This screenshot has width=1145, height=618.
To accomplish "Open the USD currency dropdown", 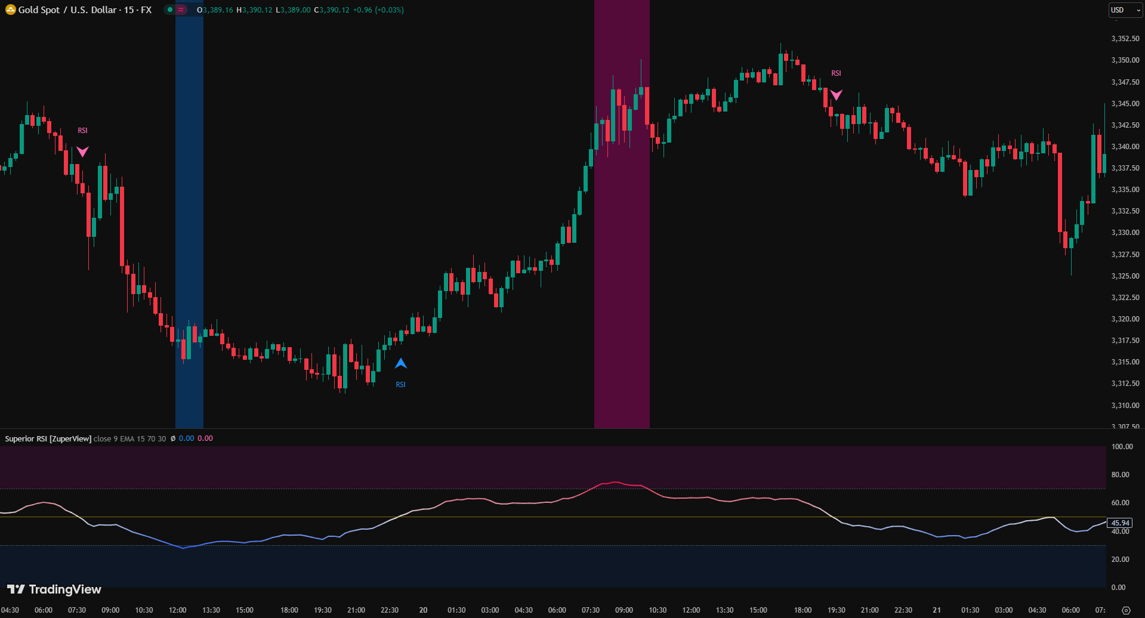I will [1125, 10].
